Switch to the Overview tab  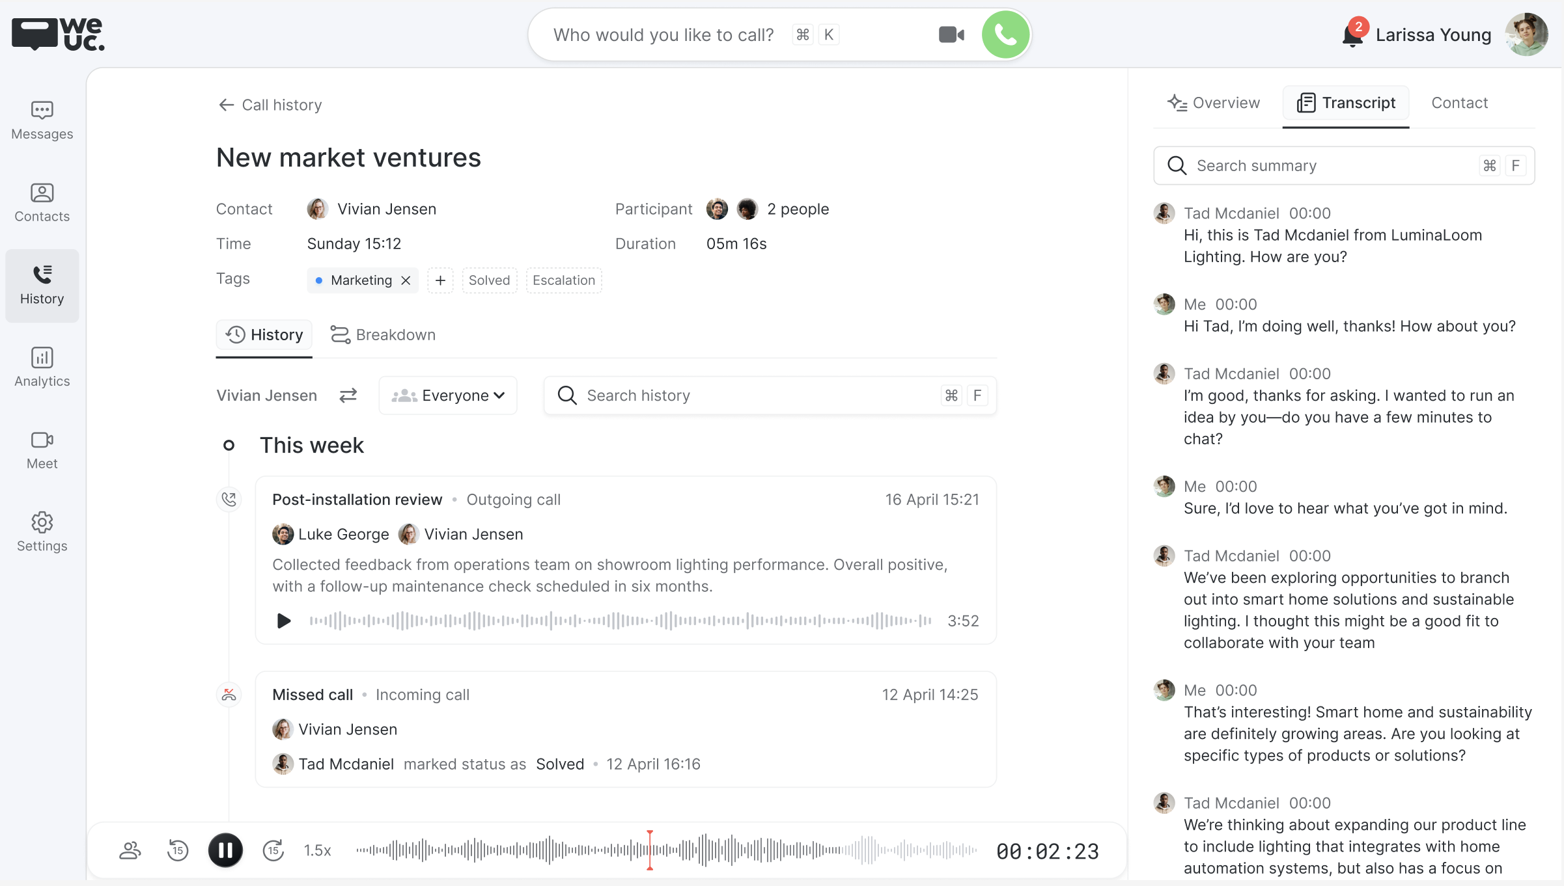(x=1214, y=103)
